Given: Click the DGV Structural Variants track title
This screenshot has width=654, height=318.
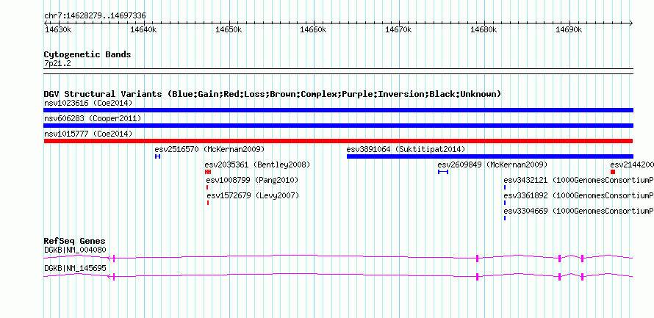Looking at the screenshot, I should click(273, 94).
